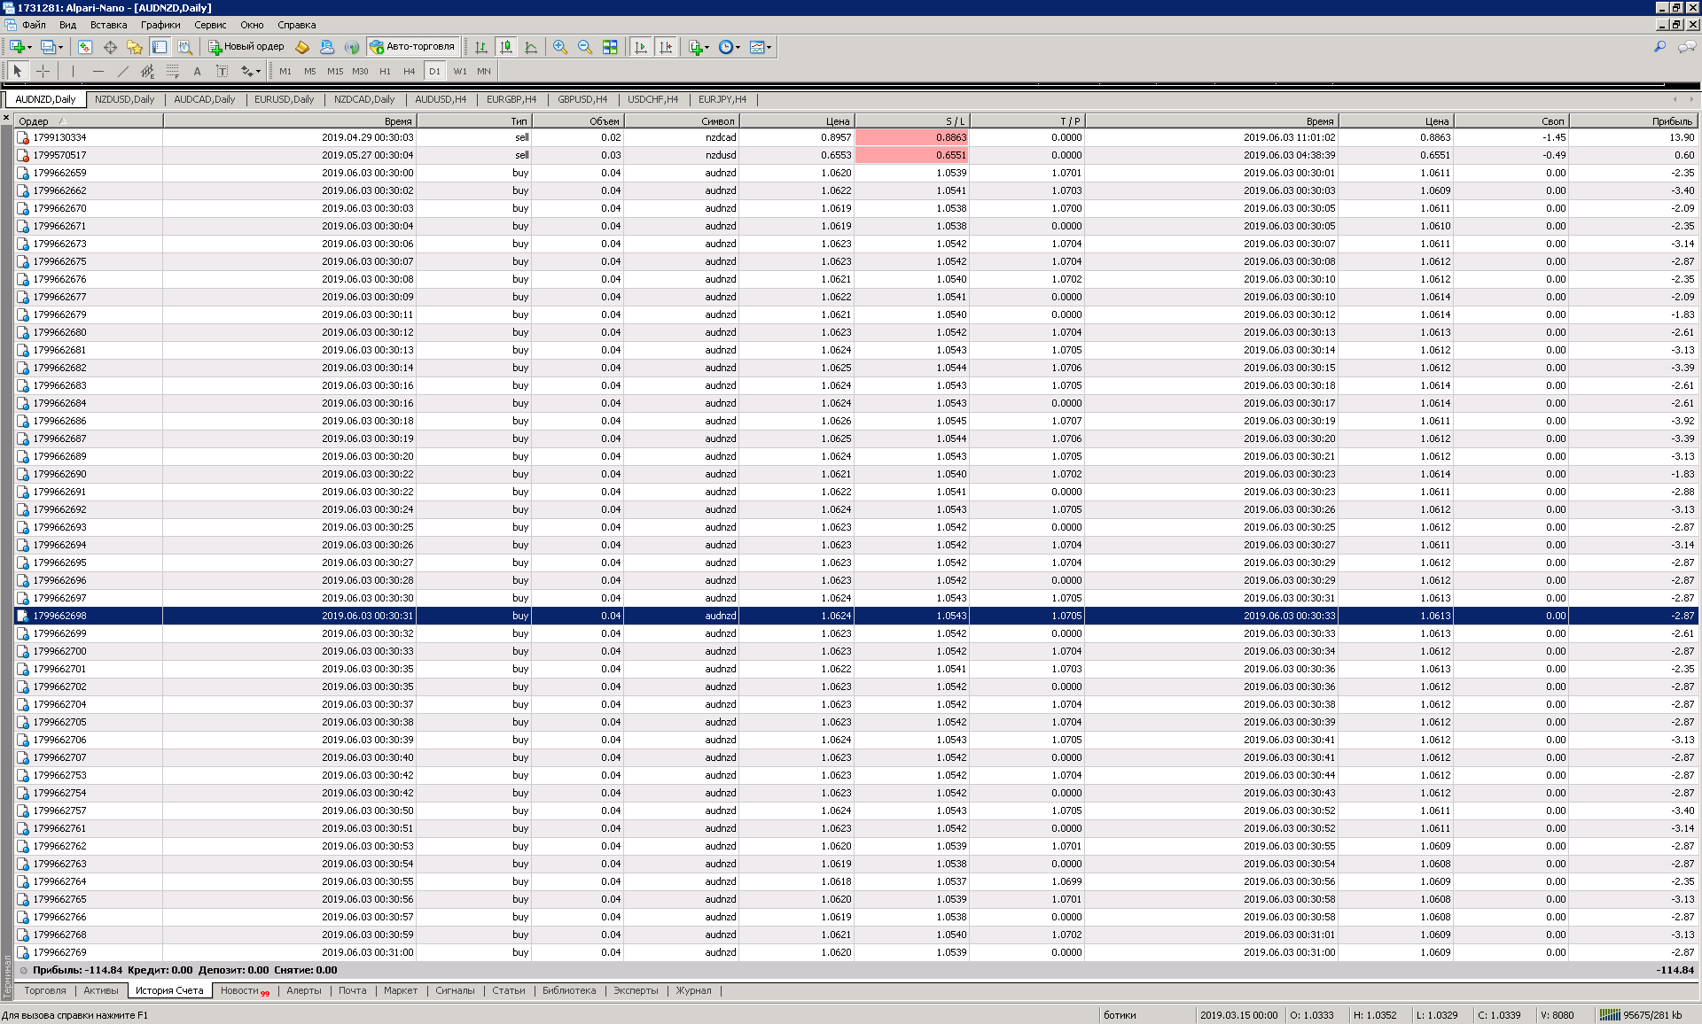This screenshot has height=1024, width=1702.
Task: Select the Text tool (A)
Action: (x=197, y=71)
